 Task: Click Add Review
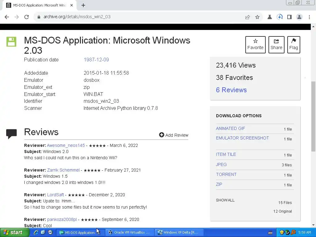tap(173, 135)
